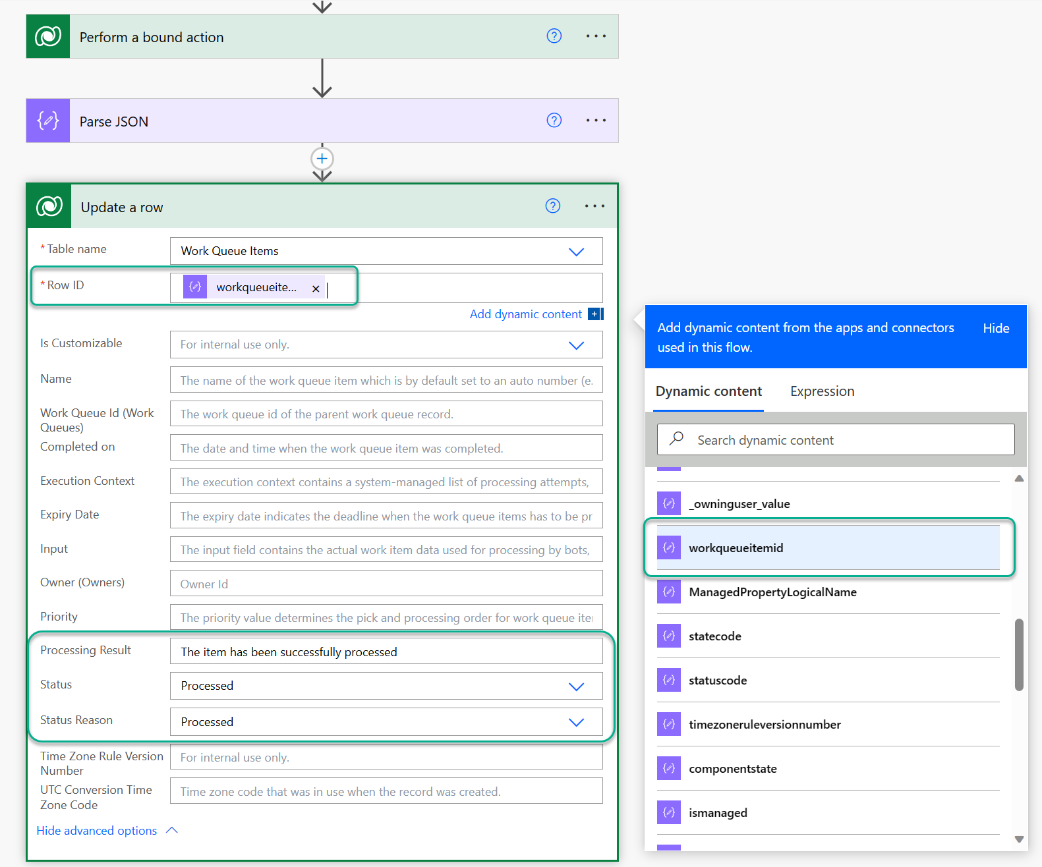The height and width of the screenshot is (867, 1042).
Task: Focus the Search dynamic content field
Action: (836, 439)
